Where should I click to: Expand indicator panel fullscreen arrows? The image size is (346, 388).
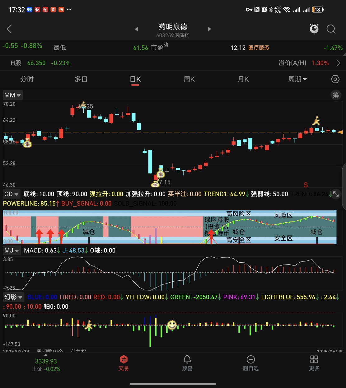(x=336, y=194)
